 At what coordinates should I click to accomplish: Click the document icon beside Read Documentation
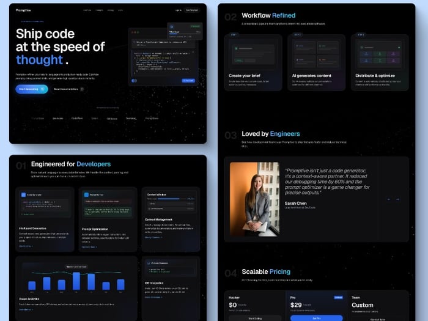82,89
